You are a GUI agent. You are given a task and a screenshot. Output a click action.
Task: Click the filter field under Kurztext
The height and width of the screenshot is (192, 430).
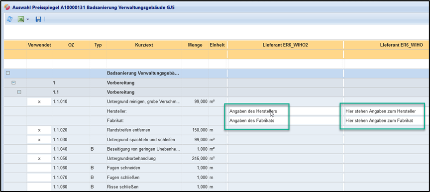(x=144, y=64)
